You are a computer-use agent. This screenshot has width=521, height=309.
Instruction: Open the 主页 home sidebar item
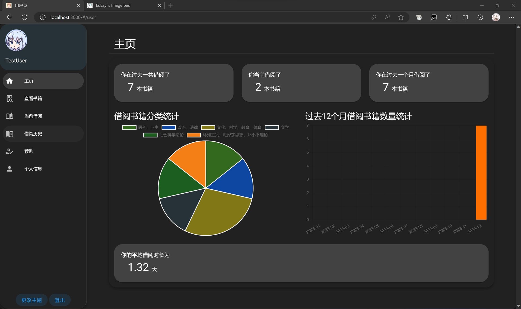click(x=43, y=81)
